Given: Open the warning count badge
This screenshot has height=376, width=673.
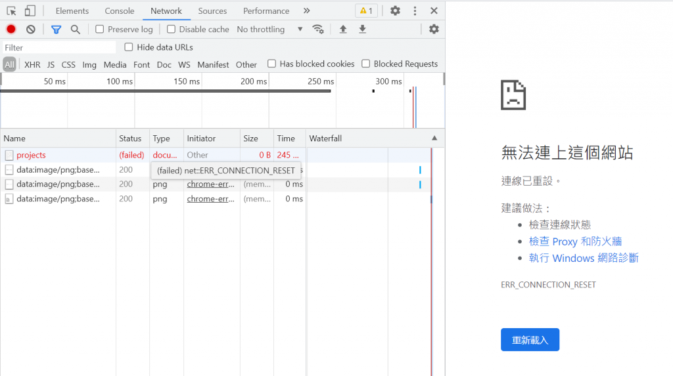Looking at the screenshot, I should point(366,10).
